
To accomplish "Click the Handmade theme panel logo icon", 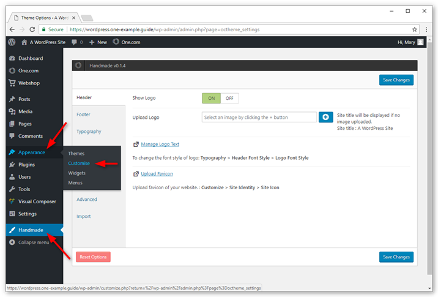I will (x=78, y=65).
